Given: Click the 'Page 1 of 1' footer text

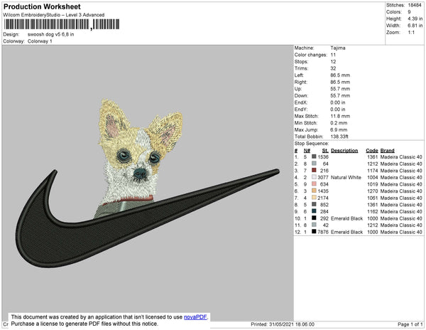Looking at the screenshot, I should 410,324.
